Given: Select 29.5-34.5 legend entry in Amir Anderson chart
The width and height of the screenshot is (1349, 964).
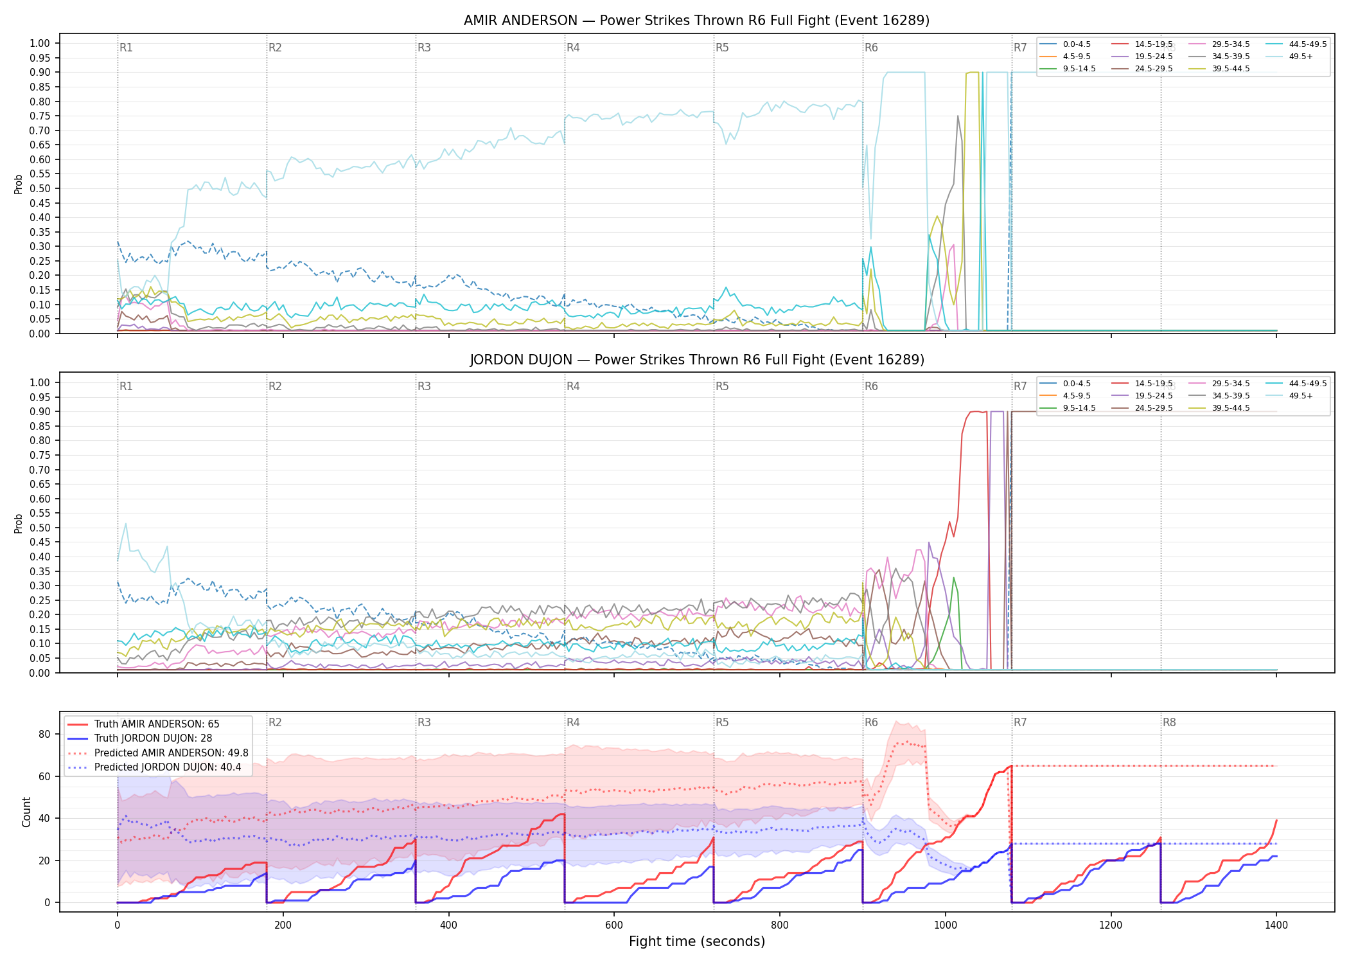Looking at the screenshot, I should (1219, 44).
